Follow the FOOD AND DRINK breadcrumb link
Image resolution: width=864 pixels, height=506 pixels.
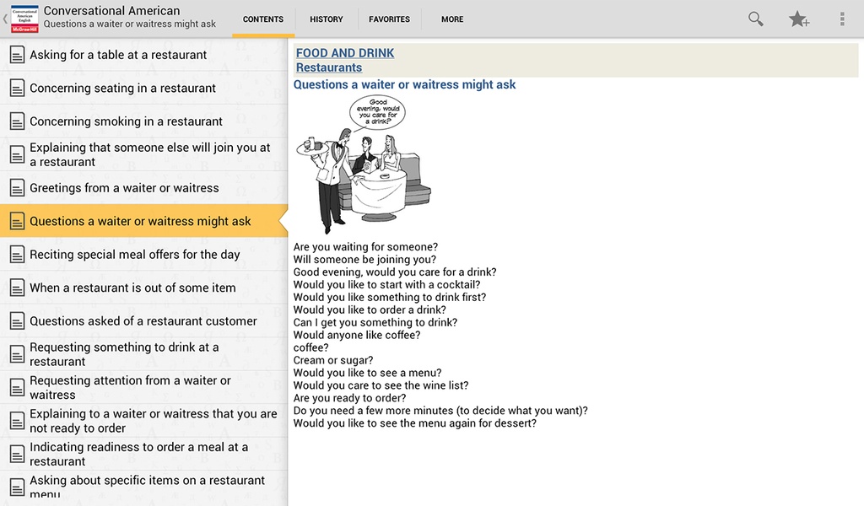coord(345,53)
